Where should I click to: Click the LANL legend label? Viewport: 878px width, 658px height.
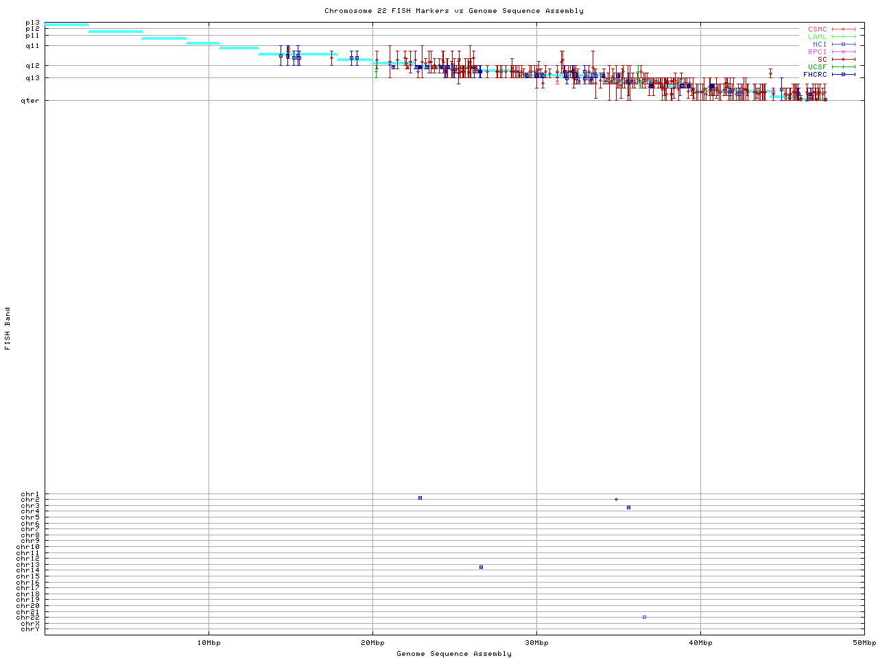pyautogui.click(x=817, y=36)
